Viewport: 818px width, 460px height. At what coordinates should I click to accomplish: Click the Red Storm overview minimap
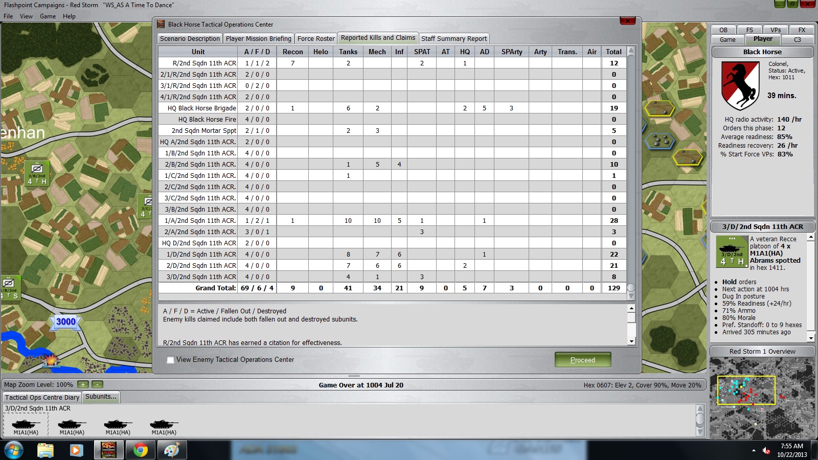pyautogui.click(x=762, y=398)
